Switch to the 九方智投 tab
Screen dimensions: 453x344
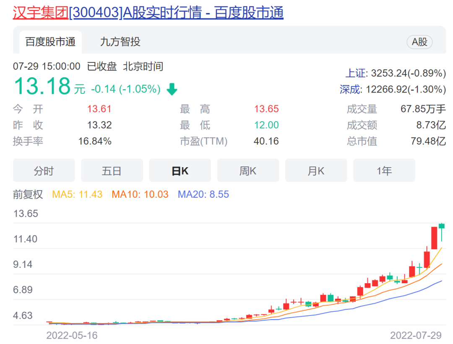(120, 42)
